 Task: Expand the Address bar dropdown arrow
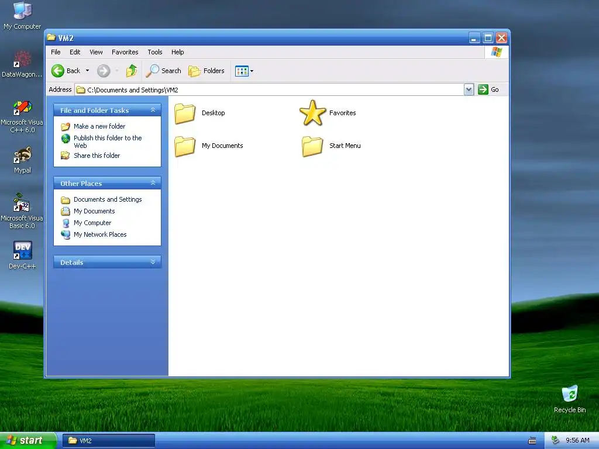[x=469, y=89]
